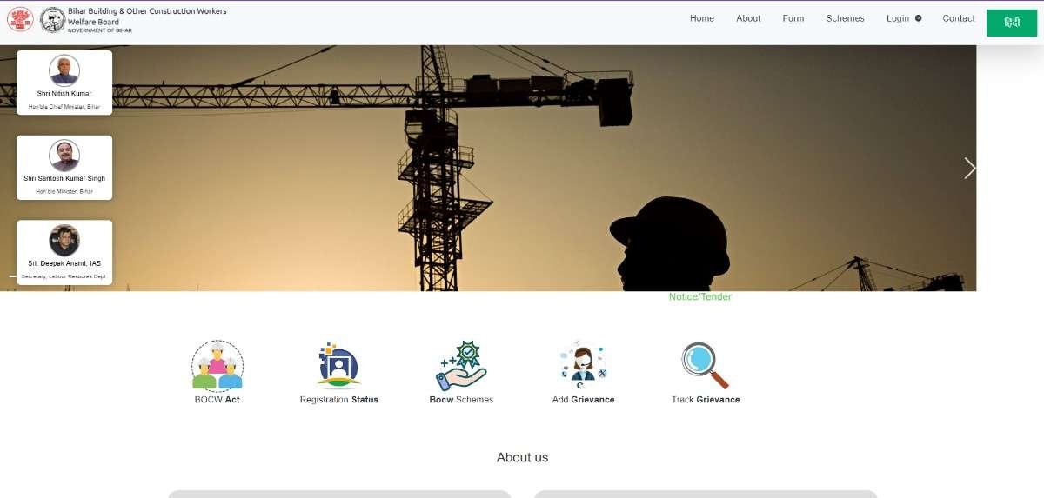Open the Contact page link

point(958,18)
